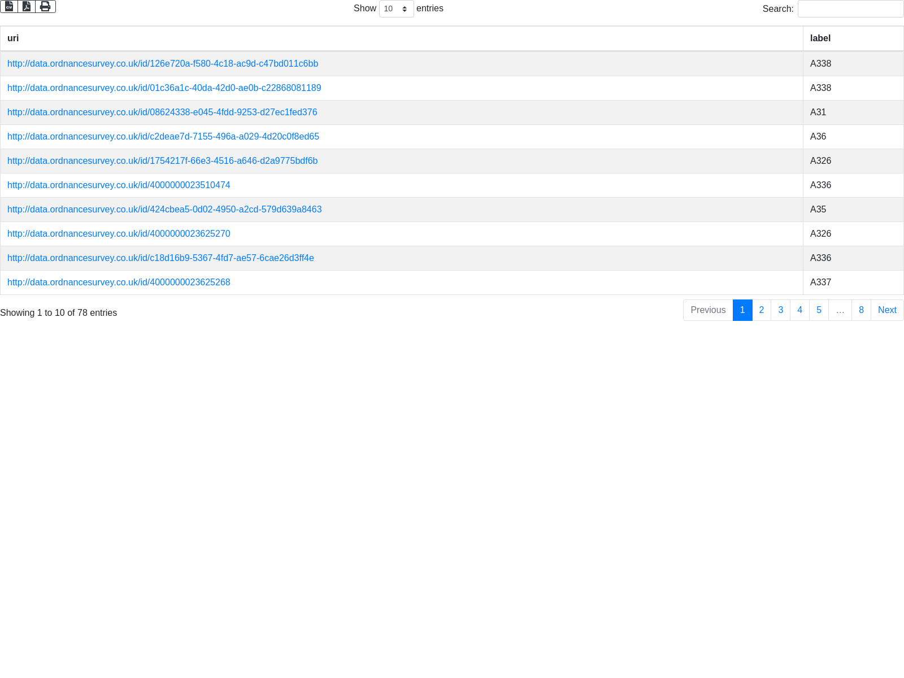
Task: Open the A337 URI link 4000000023625268
Action: click(119, 282)
